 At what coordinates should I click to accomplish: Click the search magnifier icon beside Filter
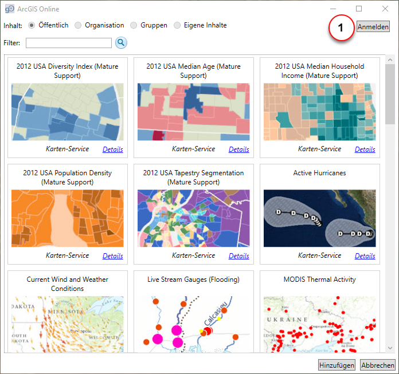tap(121, 42)
